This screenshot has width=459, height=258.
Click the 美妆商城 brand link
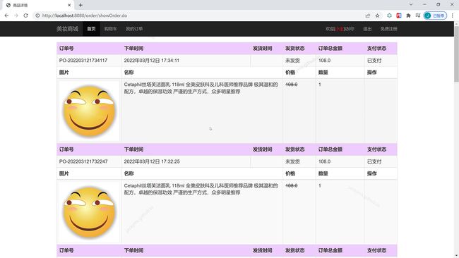(x=67, y=29)
